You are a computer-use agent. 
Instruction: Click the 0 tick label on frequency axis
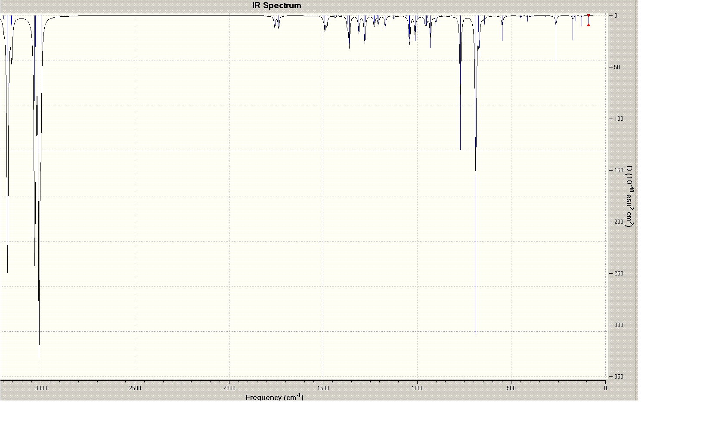coord(605,388)
